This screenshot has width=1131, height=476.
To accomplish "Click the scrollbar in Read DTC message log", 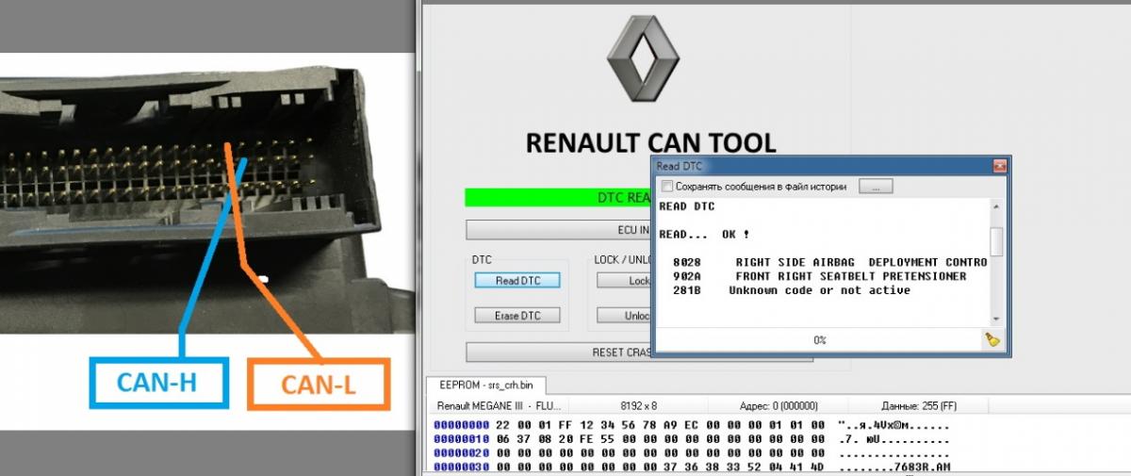I will click(996, 261).
